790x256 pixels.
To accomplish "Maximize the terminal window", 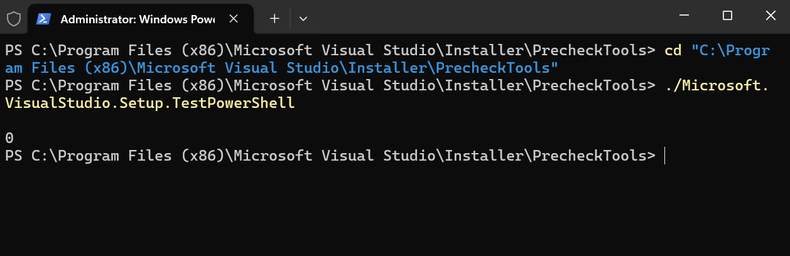I will click(x=727, y=16).
